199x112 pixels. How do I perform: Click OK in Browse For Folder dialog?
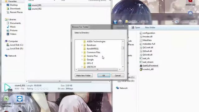[104, 75]
